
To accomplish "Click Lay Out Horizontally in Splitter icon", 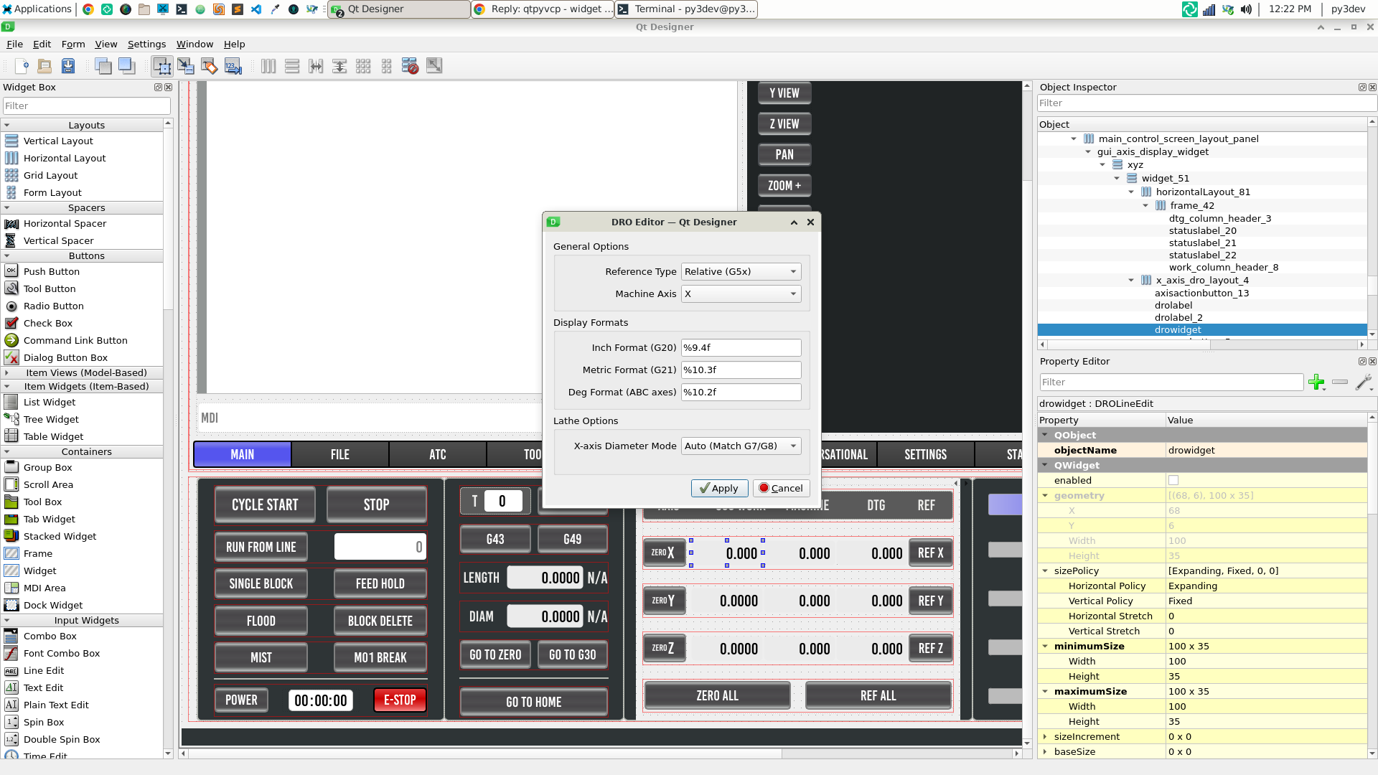I will coord(316,66).
